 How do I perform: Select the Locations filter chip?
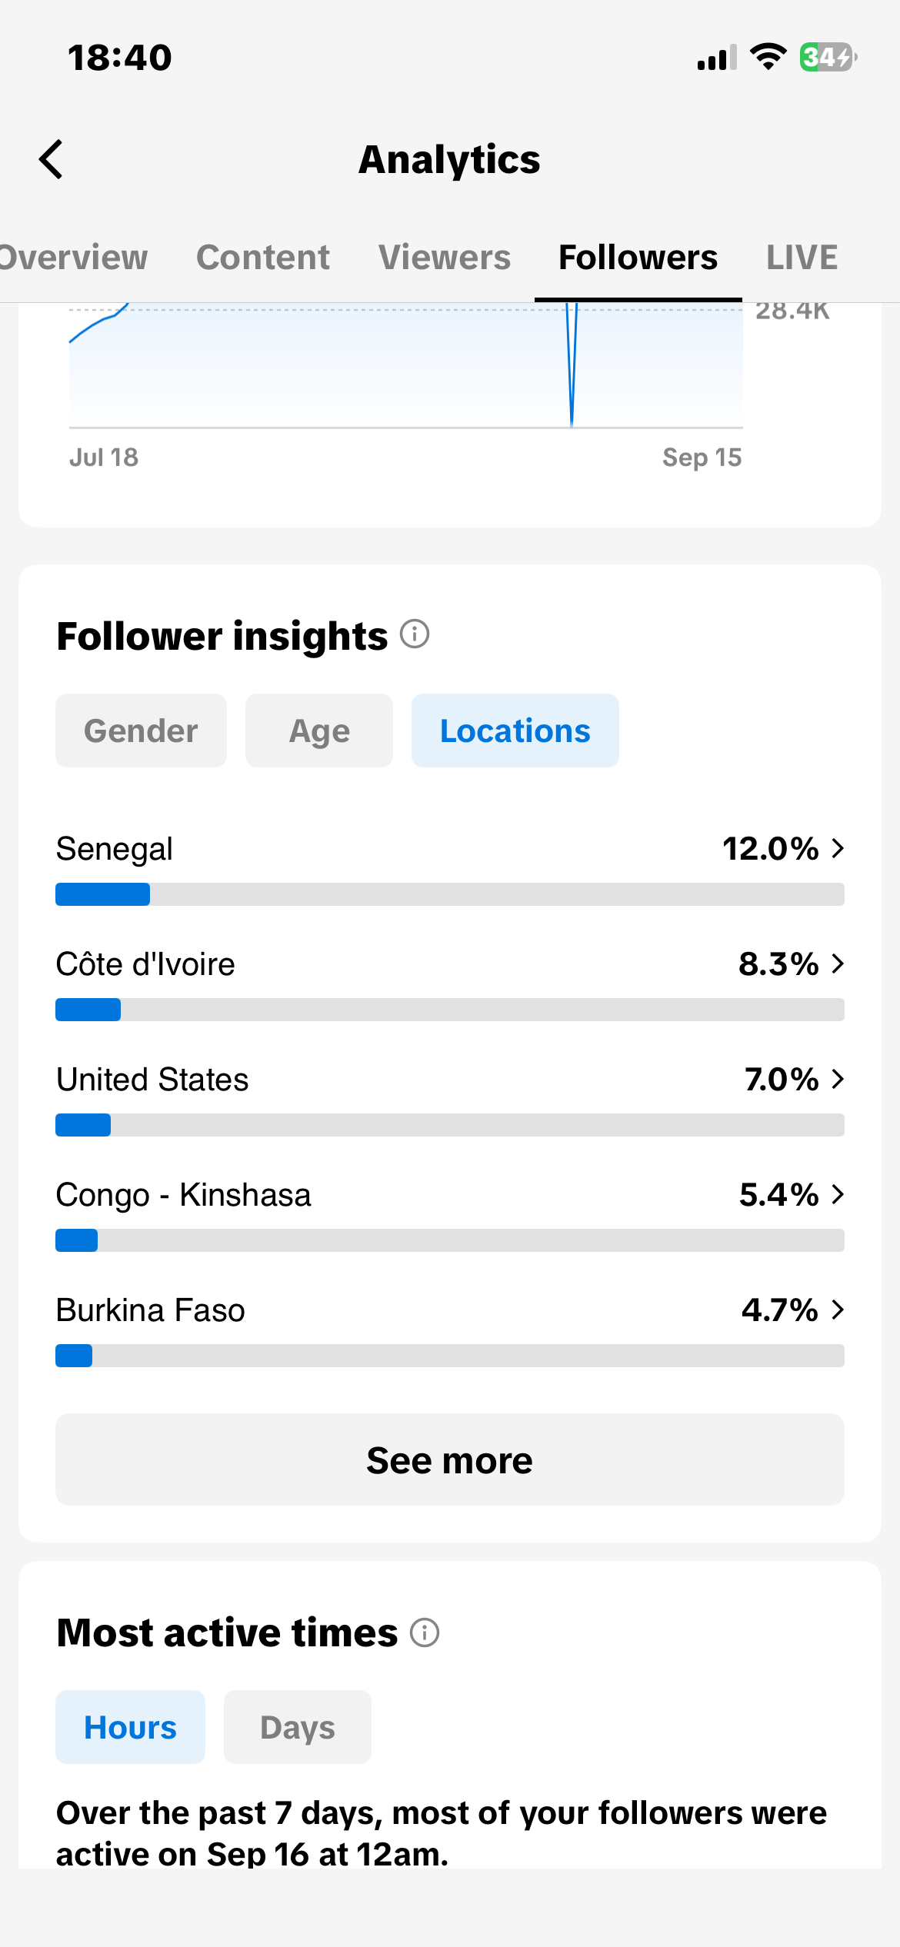(x=515, y=731)
